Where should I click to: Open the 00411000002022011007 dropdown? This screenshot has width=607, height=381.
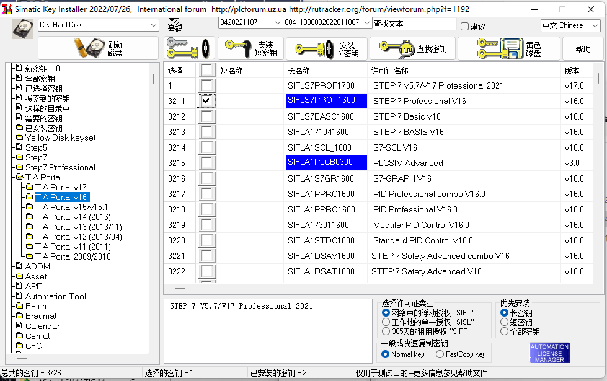click(366, 23)
